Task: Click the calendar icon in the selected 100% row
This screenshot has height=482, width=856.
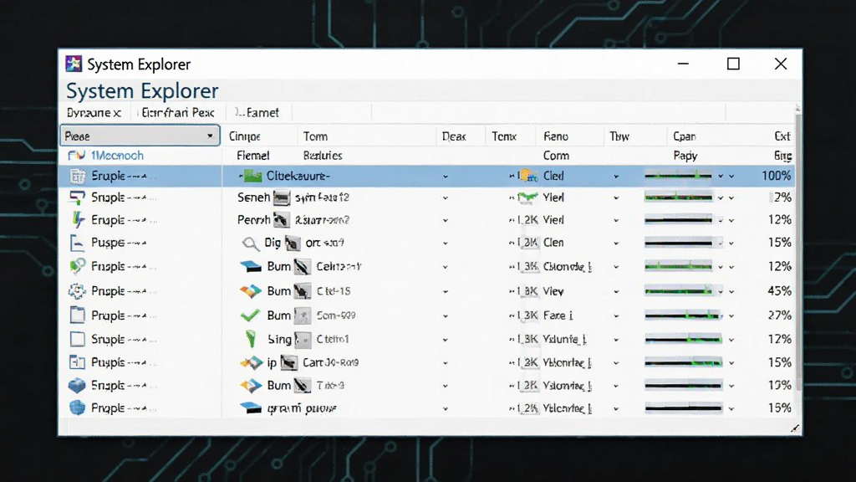Action: point(78,176)
